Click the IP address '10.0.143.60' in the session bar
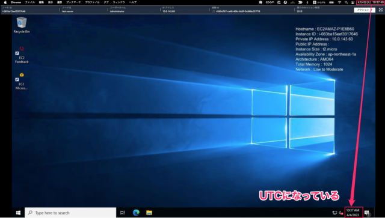The height and width of the screenshot is (218, 385). tap(168, 11)
